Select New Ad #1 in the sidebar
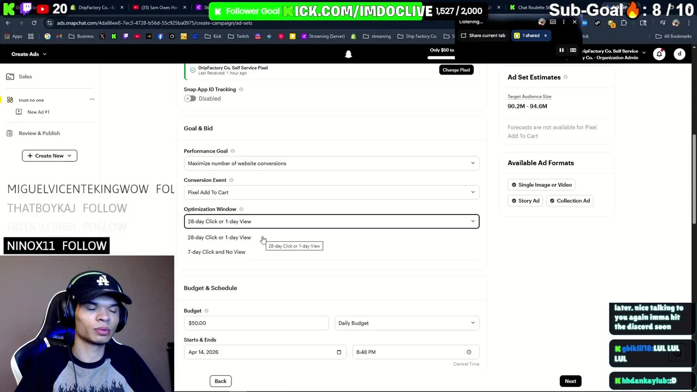Viewport: 697px width, 392px height. coord(38,112)
